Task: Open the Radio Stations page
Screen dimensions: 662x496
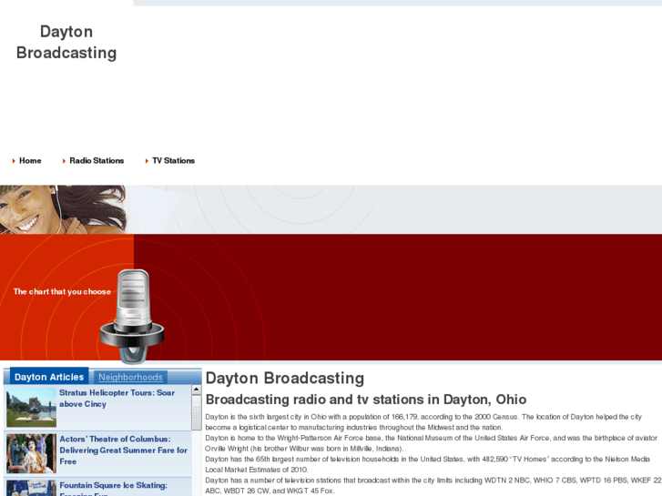Action: [x=97, y=161]
